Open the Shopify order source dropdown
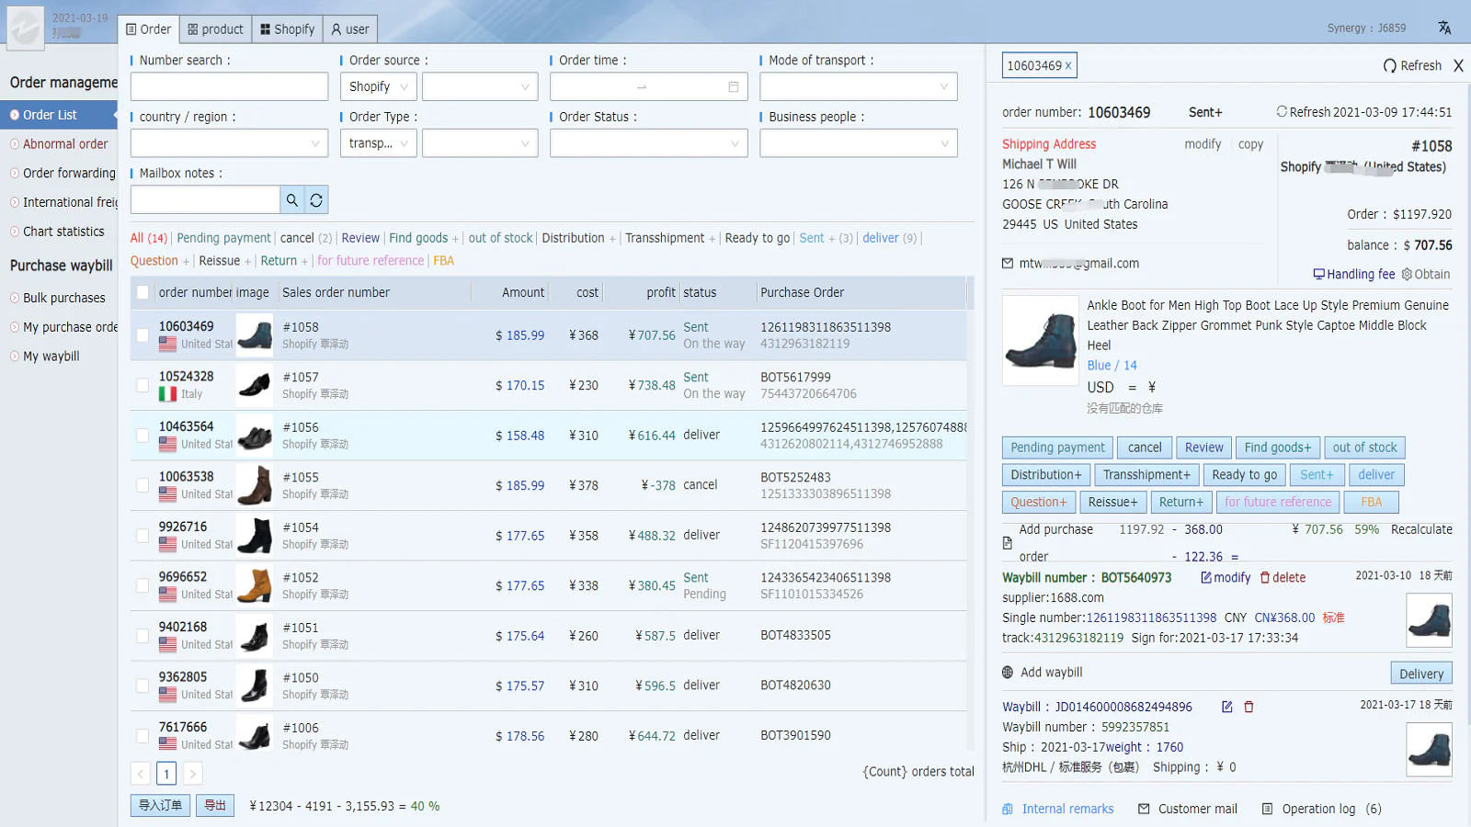 [379, 87]
